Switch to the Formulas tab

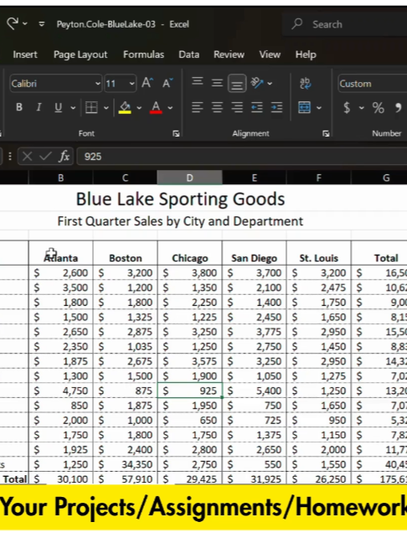click(143, 54)
